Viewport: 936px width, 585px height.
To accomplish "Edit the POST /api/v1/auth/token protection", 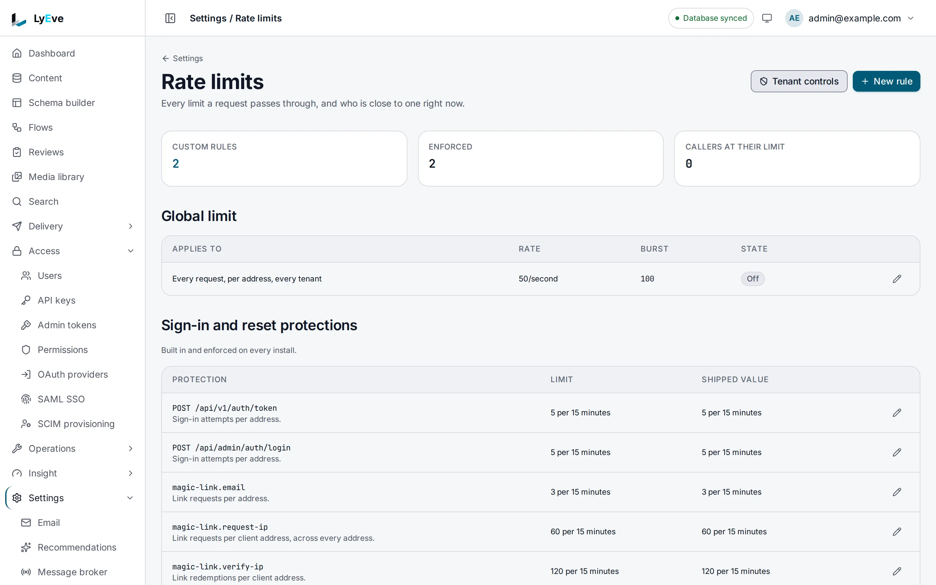I will click(897, 413).
